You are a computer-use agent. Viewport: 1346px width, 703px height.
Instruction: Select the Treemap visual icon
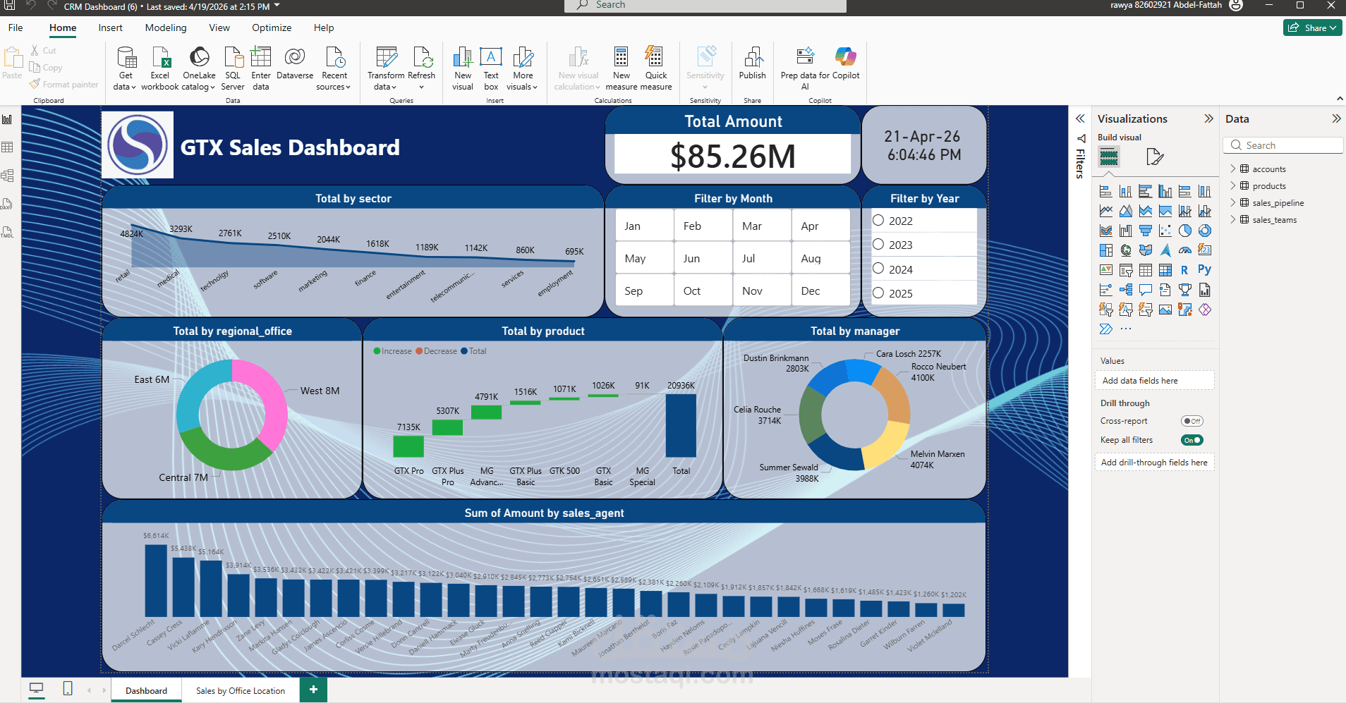1106,250
